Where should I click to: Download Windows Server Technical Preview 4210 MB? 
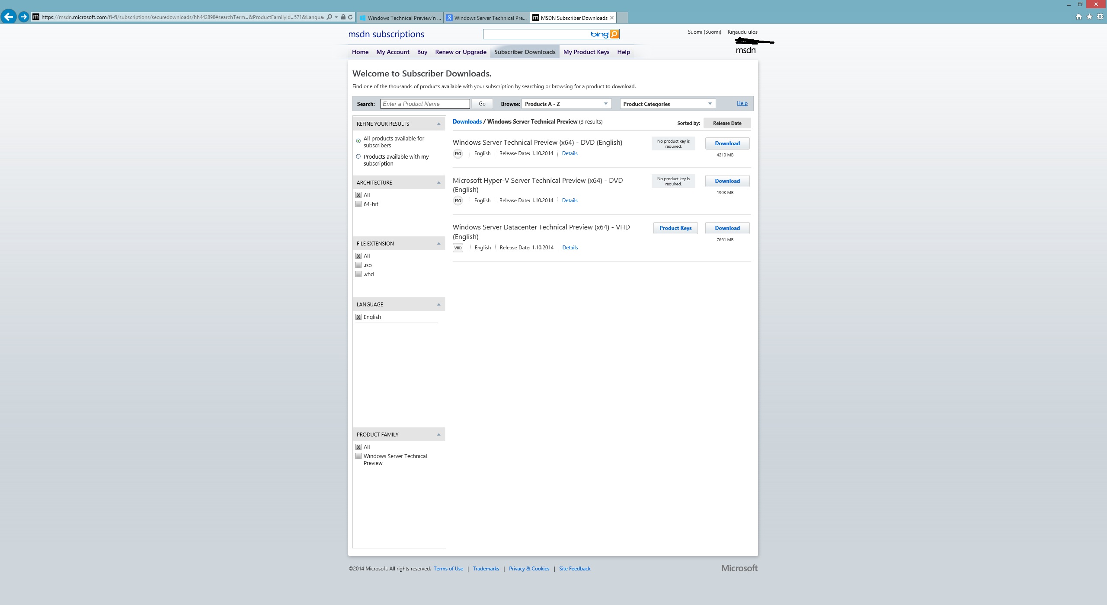[727, 143]
